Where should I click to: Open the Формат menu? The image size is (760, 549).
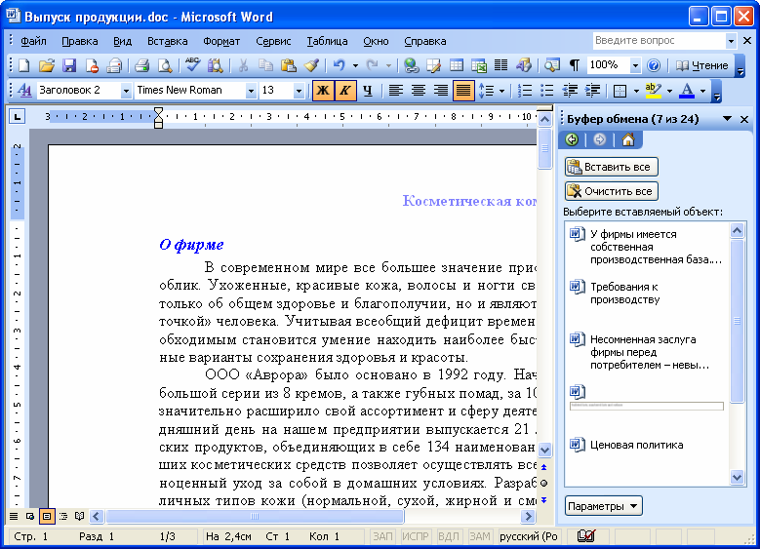pyautogui.click(x=221, y=41)
